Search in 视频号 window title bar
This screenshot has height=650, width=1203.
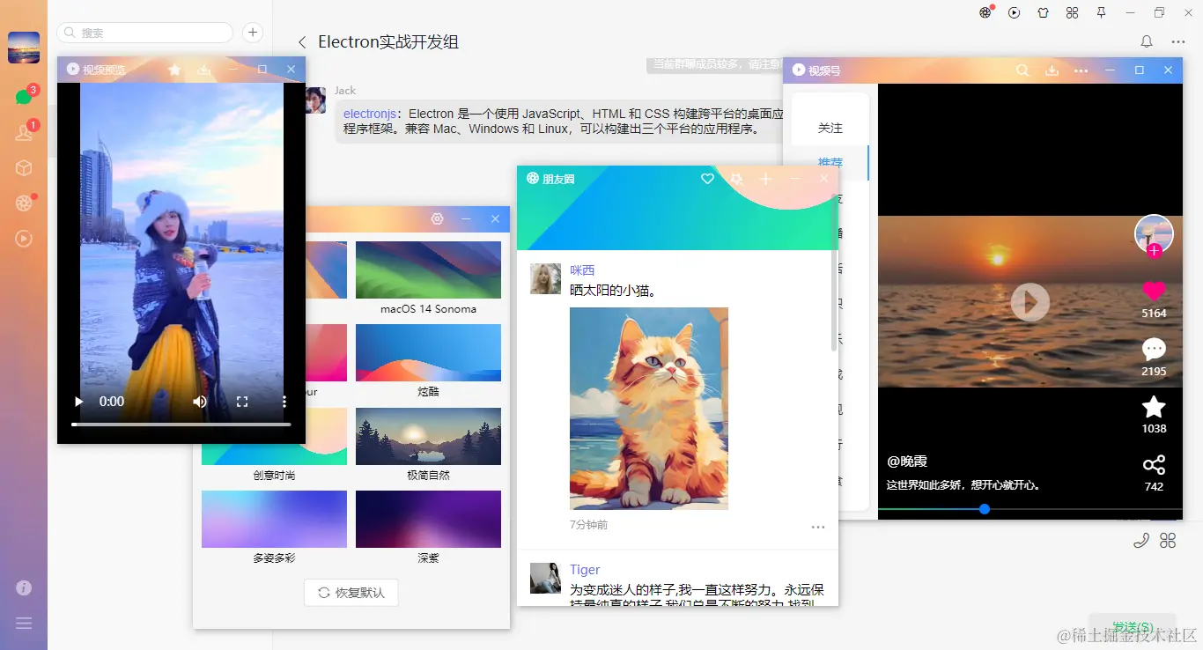pos(1022,70)
